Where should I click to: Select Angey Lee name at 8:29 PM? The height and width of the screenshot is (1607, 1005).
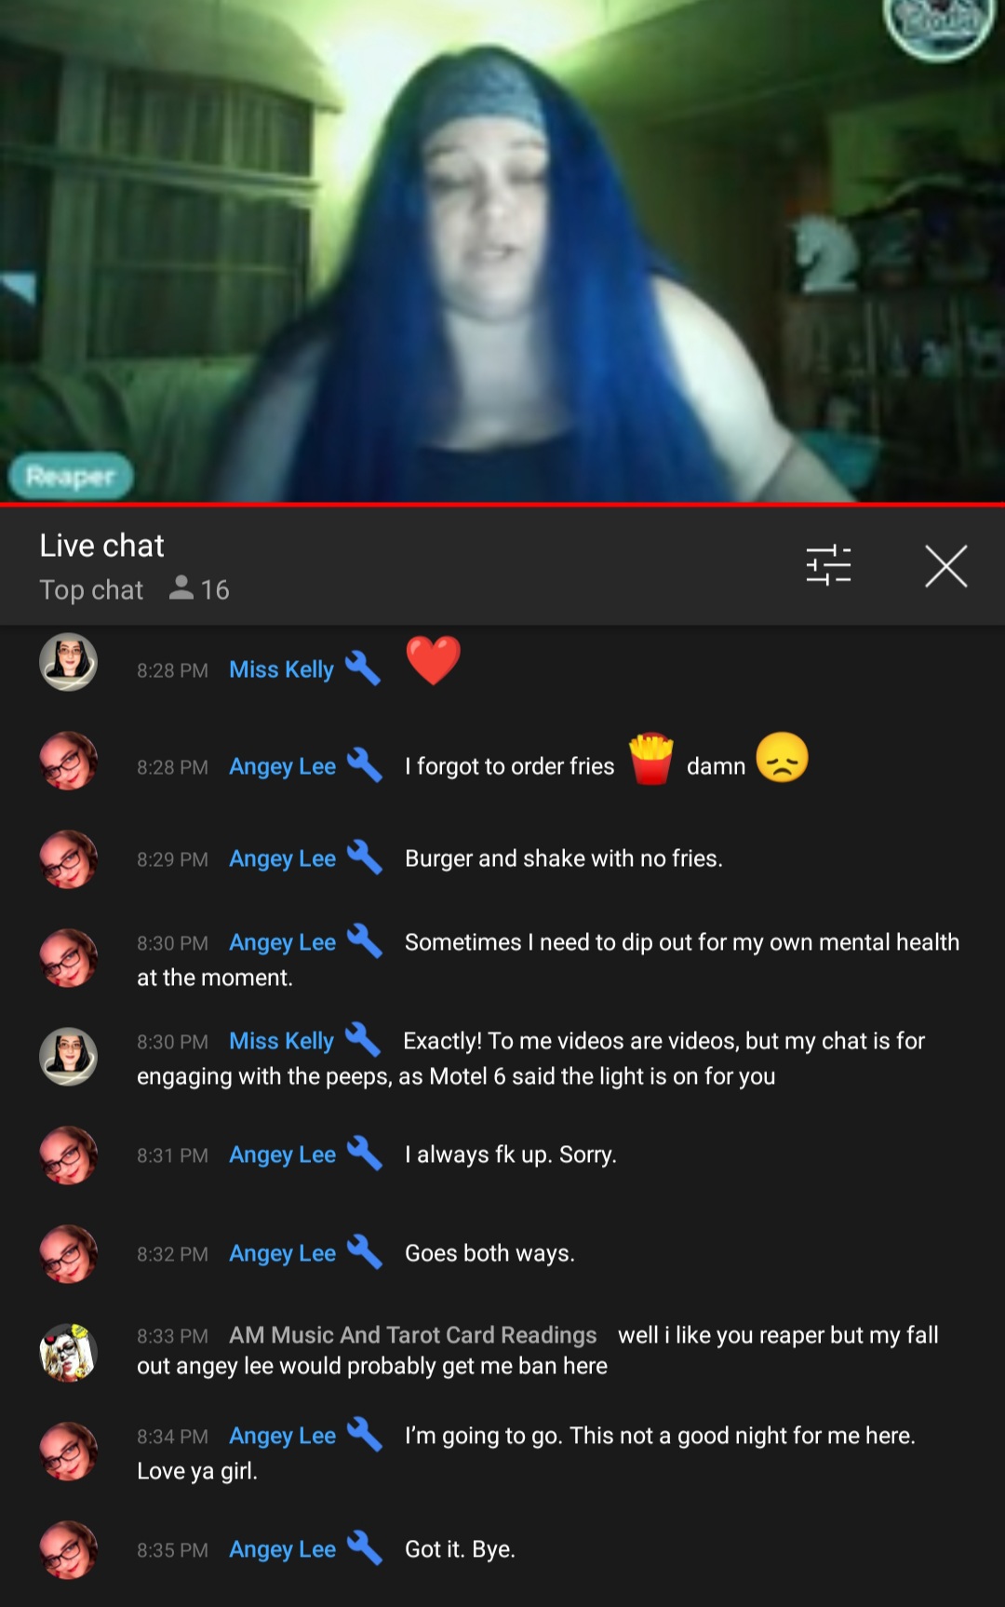283,858
